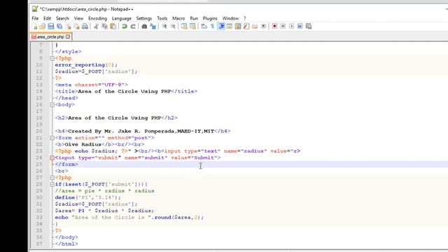This screenshot has width=448, height=252.
Task: Collapse the <body> fold on line 16
Action: coord(52,105)
